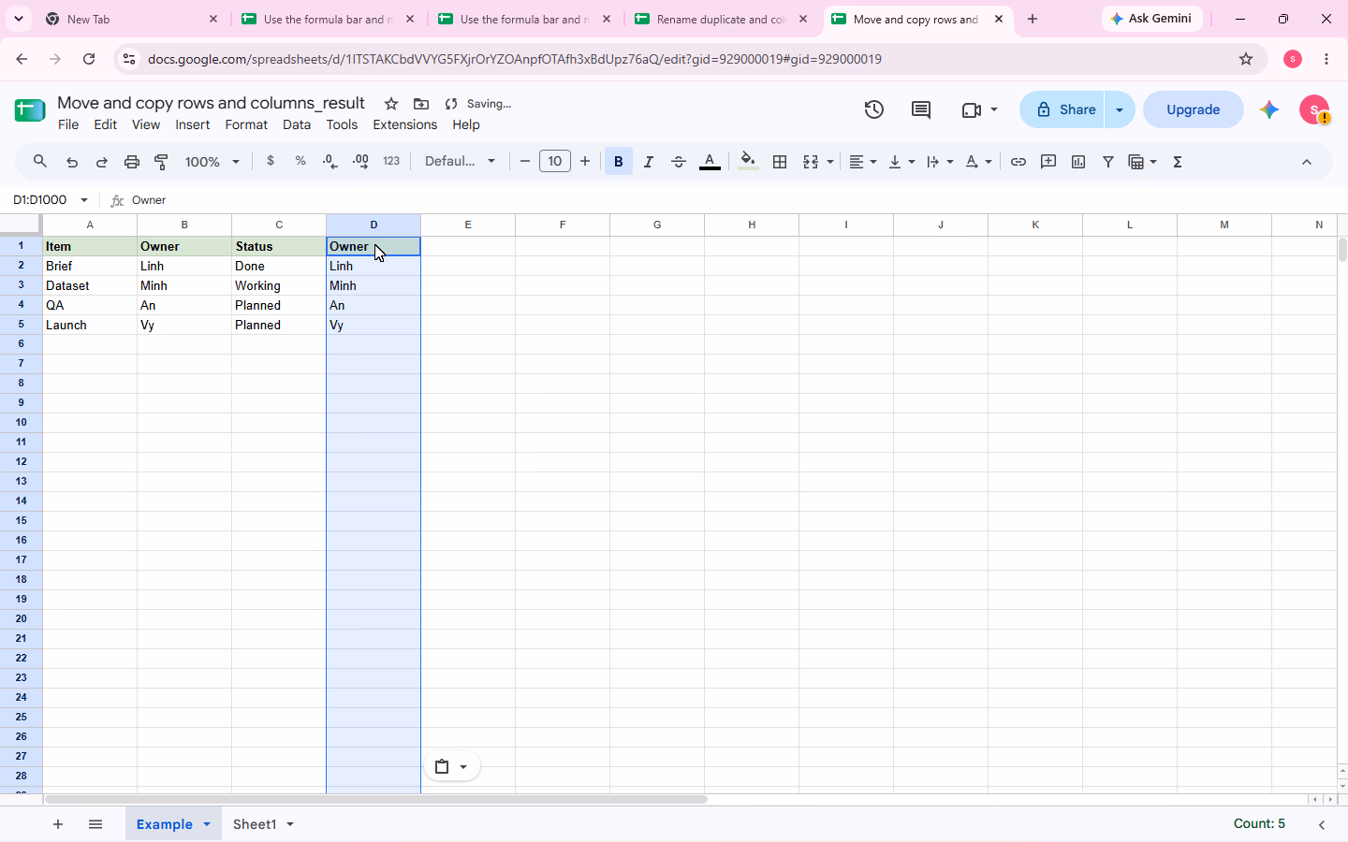
Task: Activate the paint format roller
Action: (162, 162)
